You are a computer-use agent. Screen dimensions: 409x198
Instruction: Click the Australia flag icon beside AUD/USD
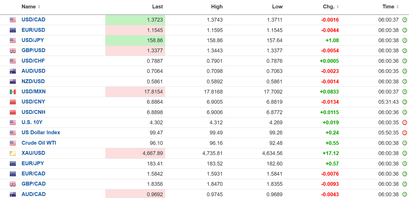click(13, 71)
